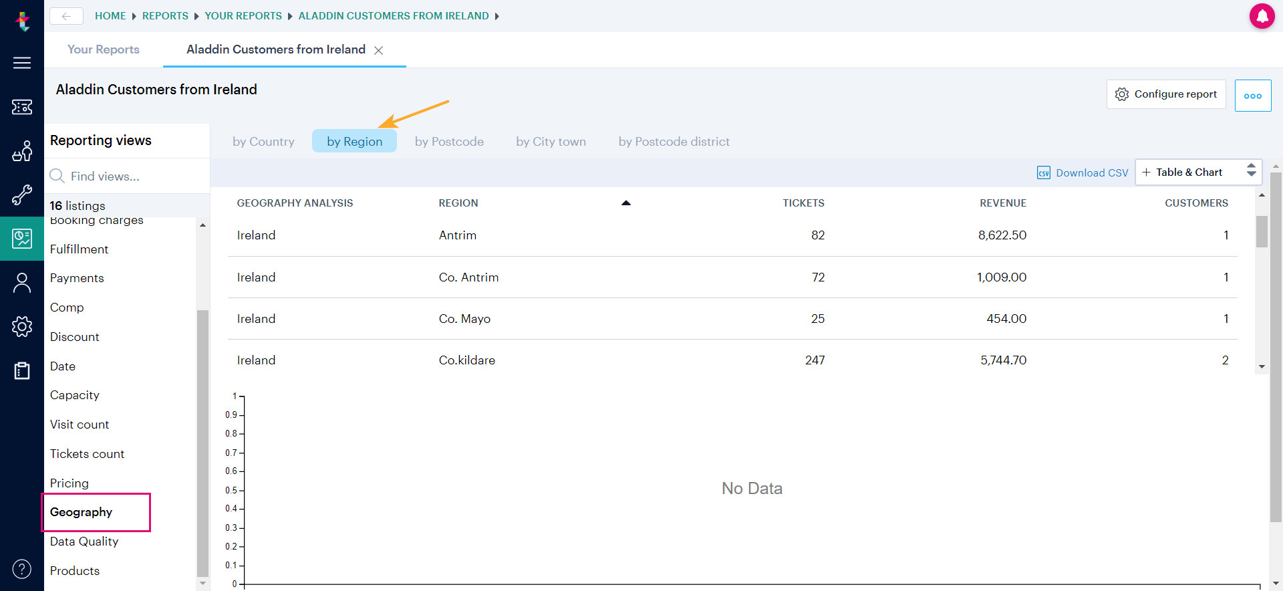
Task: Click ALADDIN CUSTOMERS FROM IRELAND breadcrumb
Action: coord(394,16)
